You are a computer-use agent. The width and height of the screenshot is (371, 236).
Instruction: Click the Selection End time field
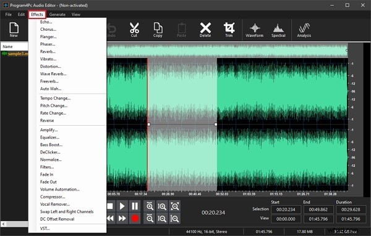[x=318, y=210]
